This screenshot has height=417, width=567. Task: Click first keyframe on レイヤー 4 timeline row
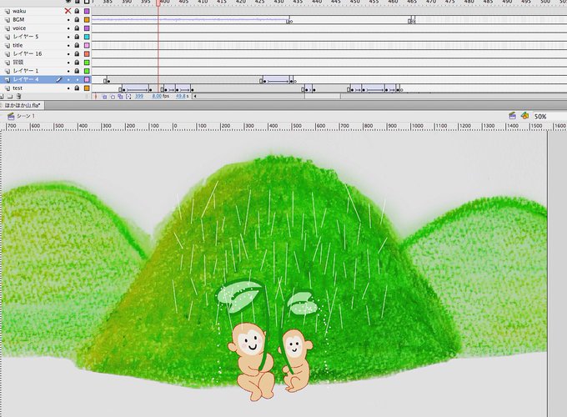(x=108, y=81)
